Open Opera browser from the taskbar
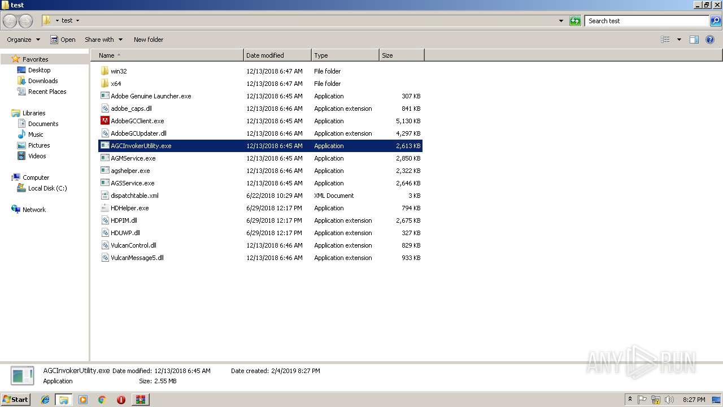Image resolution: width=723 pixels, height=407 pixels. (x=121, y=400)
